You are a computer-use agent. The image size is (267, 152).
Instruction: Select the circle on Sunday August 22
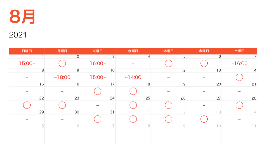pyautogui.click(x=27, y=105)
